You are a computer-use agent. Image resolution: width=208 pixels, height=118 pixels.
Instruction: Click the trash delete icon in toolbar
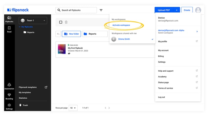click(x=66, y=22)
